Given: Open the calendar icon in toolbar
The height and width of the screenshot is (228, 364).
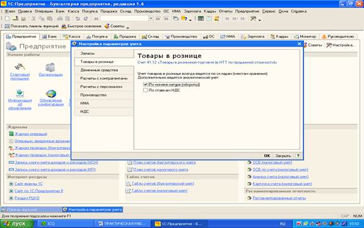Looking at the screenshot, I should [209, 18].
